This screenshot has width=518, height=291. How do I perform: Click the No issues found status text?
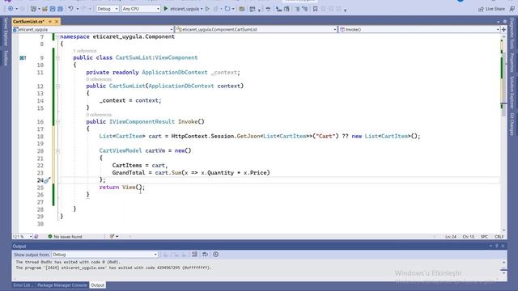click(x=68, y=236)
